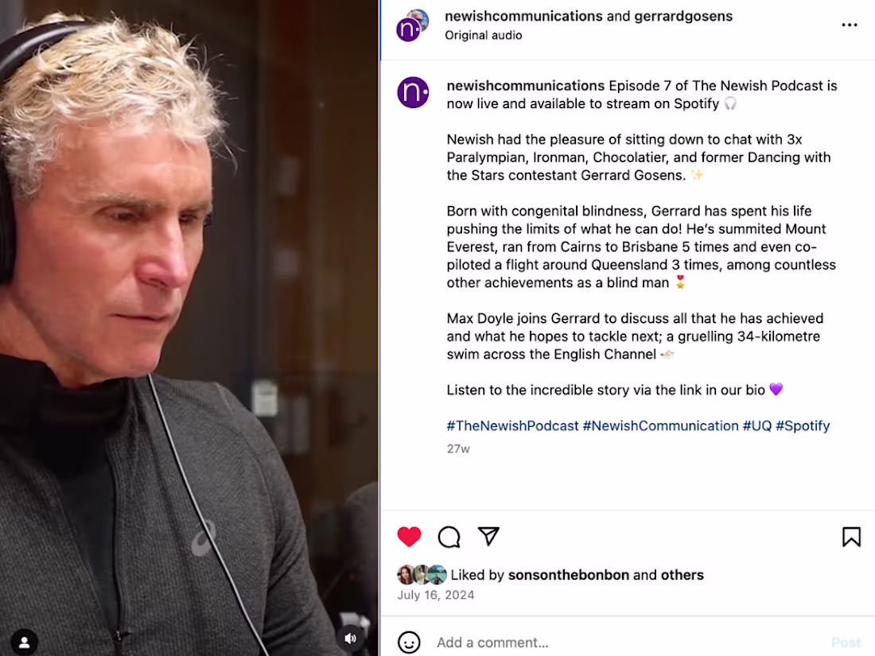View list of others who liked
This screenshot has width=875, height=656.
(682, 575)
